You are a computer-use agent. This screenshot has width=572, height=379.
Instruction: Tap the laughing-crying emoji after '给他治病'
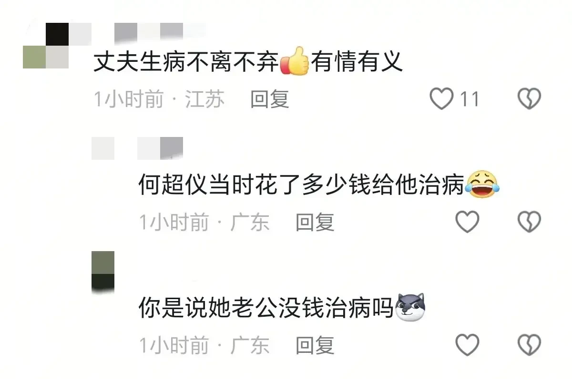[x=482, y=184]
